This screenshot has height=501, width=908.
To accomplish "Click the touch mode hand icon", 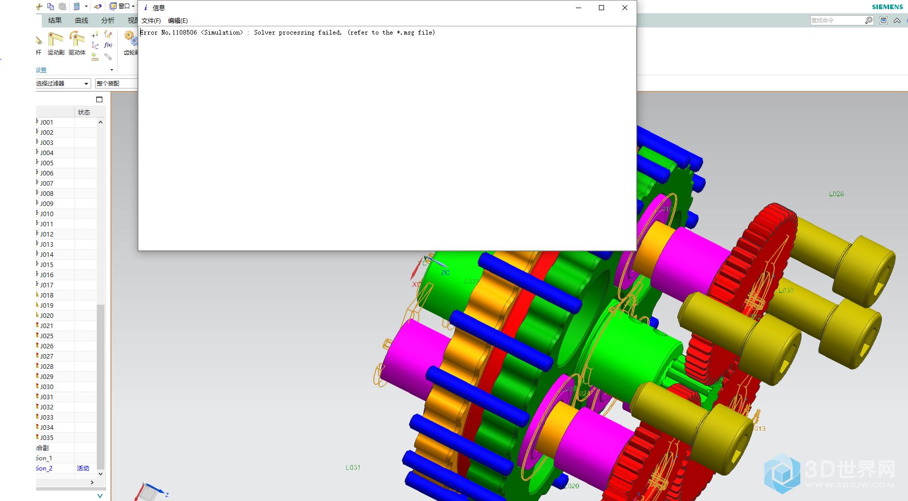I will (98, 7).
